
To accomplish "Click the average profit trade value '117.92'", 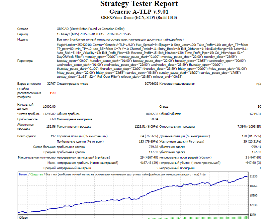I will pyautogui.click(x=153, y=152).
